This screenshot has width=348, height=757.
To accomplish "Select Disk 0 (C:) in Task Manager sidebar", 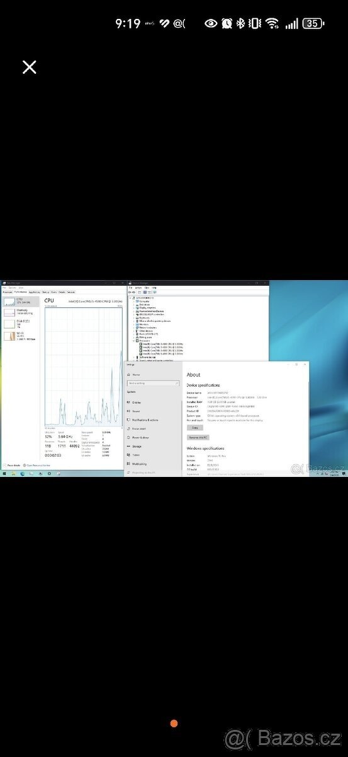I will (x=21, y=323).
